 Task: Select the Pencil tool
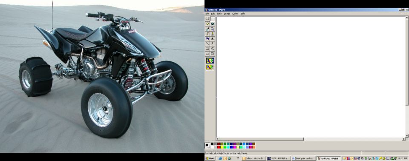(207, 34)
